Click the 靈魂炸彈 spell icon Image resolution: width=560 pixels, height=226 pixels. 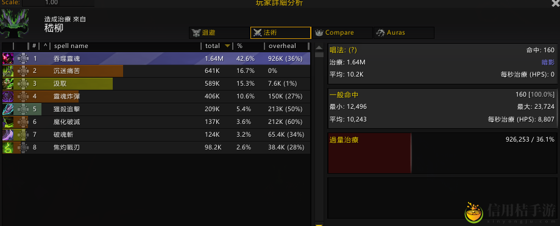point(8,97)
